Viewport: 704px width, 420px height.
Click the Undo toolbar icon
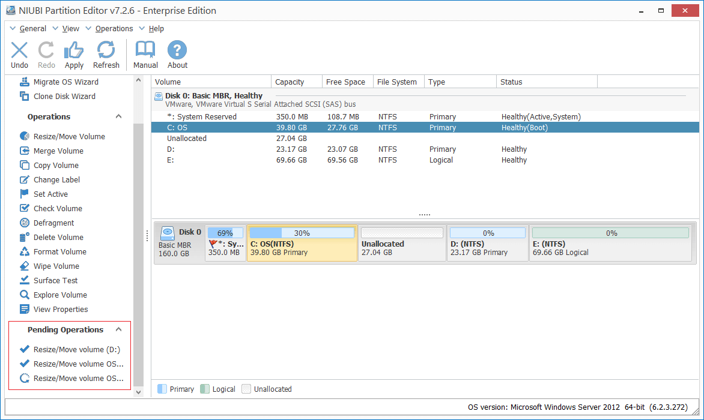19,50
